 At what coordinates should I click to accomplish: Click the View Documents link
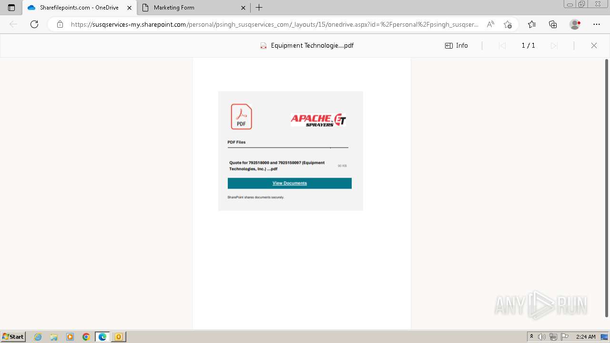pos(290,183)
